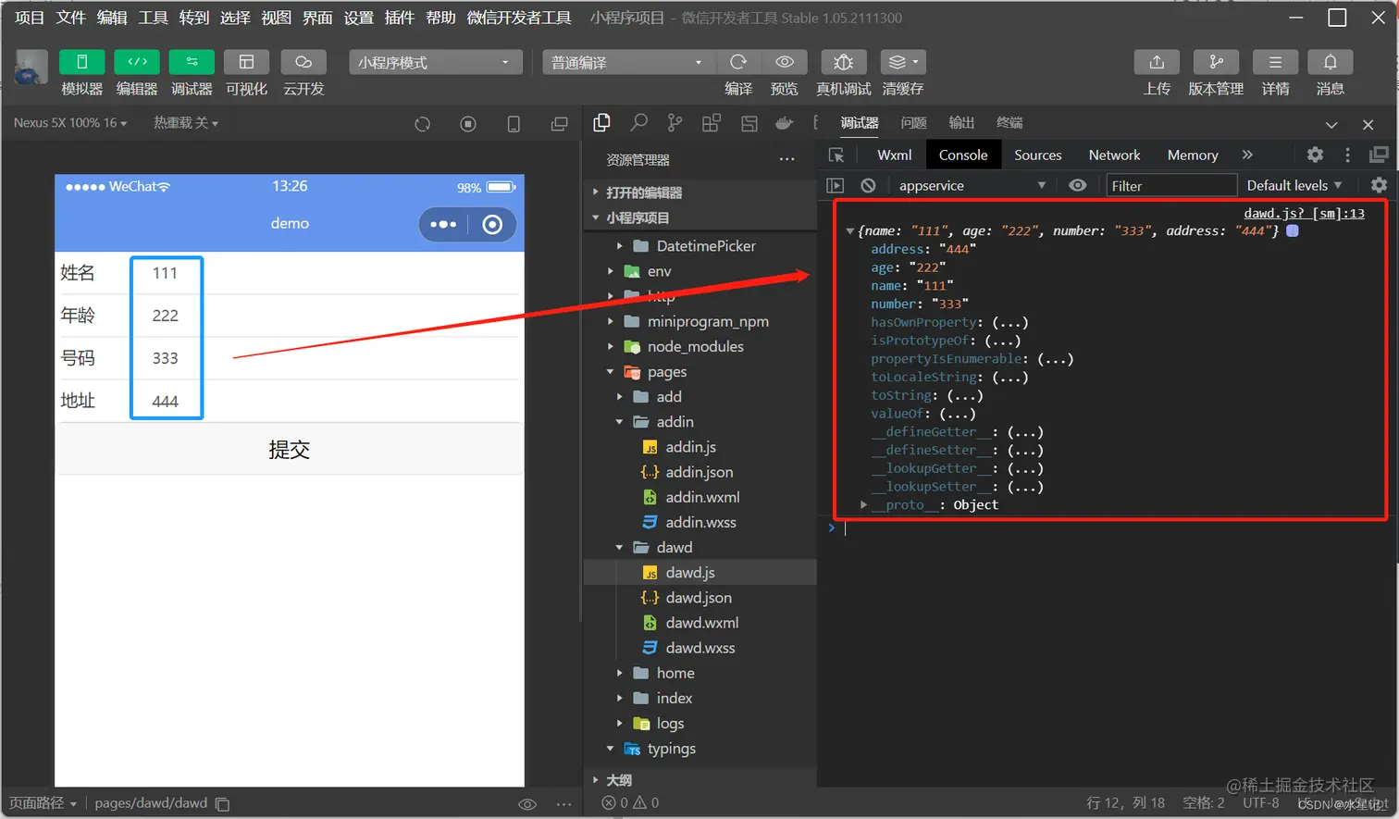Toggle the console sidebar panel icon
This screenshot has height=819, width=1399.
tap(836, 185)
